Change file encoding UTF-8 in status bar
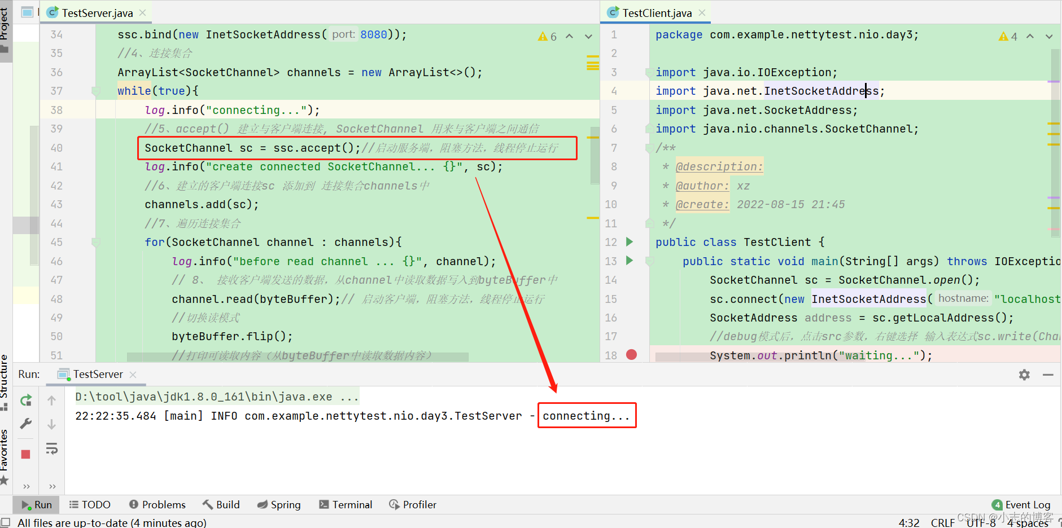Image resolution: width=1062 pixels, height=528 pixels. click(x=981, y=522)
